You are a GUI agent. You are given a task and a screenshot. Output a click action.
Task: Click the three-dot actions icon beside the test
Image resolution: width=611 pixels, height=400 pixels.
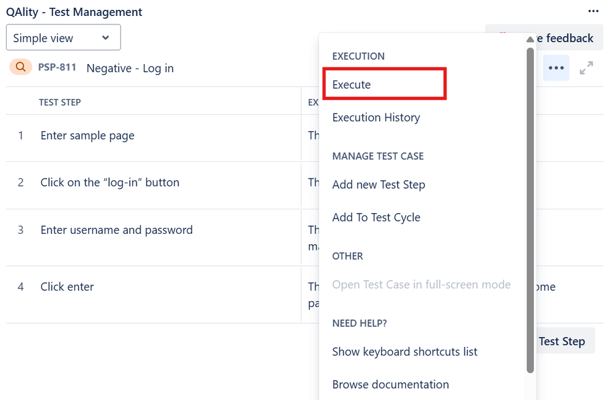pyautogui.click(x=556, y=68)
